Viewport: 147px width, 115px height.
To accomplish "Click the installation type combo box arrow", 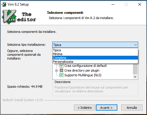I will (x=136, y=45).
